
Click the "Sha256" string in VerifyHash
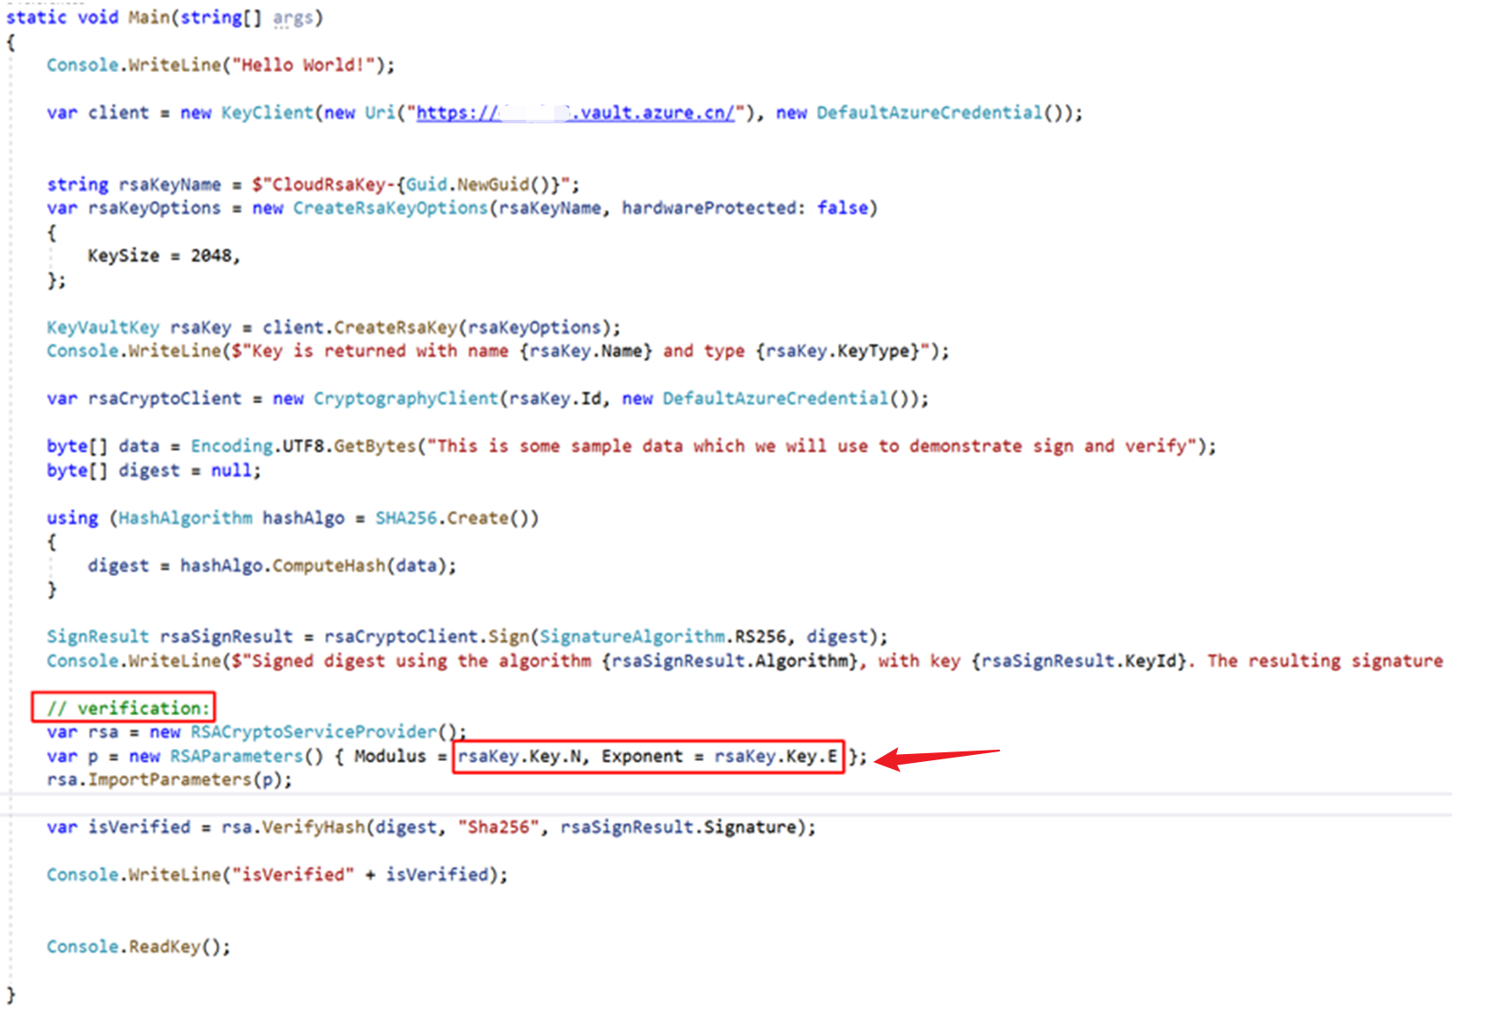pos(497,827)
